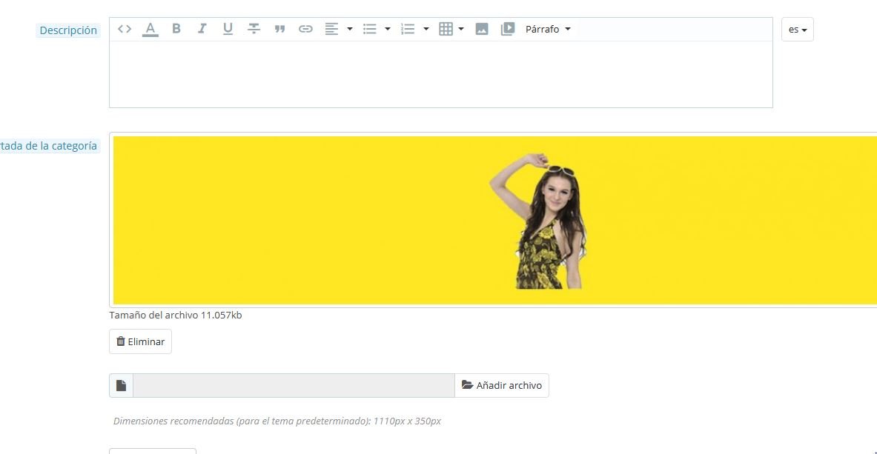Click the bullet list icon
Viewport: 877px width, 454px height.
370,29
